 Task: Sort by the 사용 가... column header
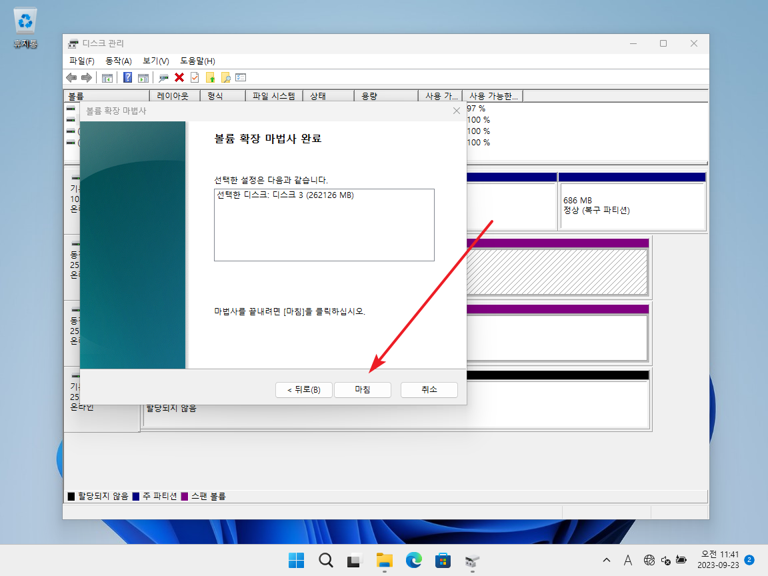440,96
